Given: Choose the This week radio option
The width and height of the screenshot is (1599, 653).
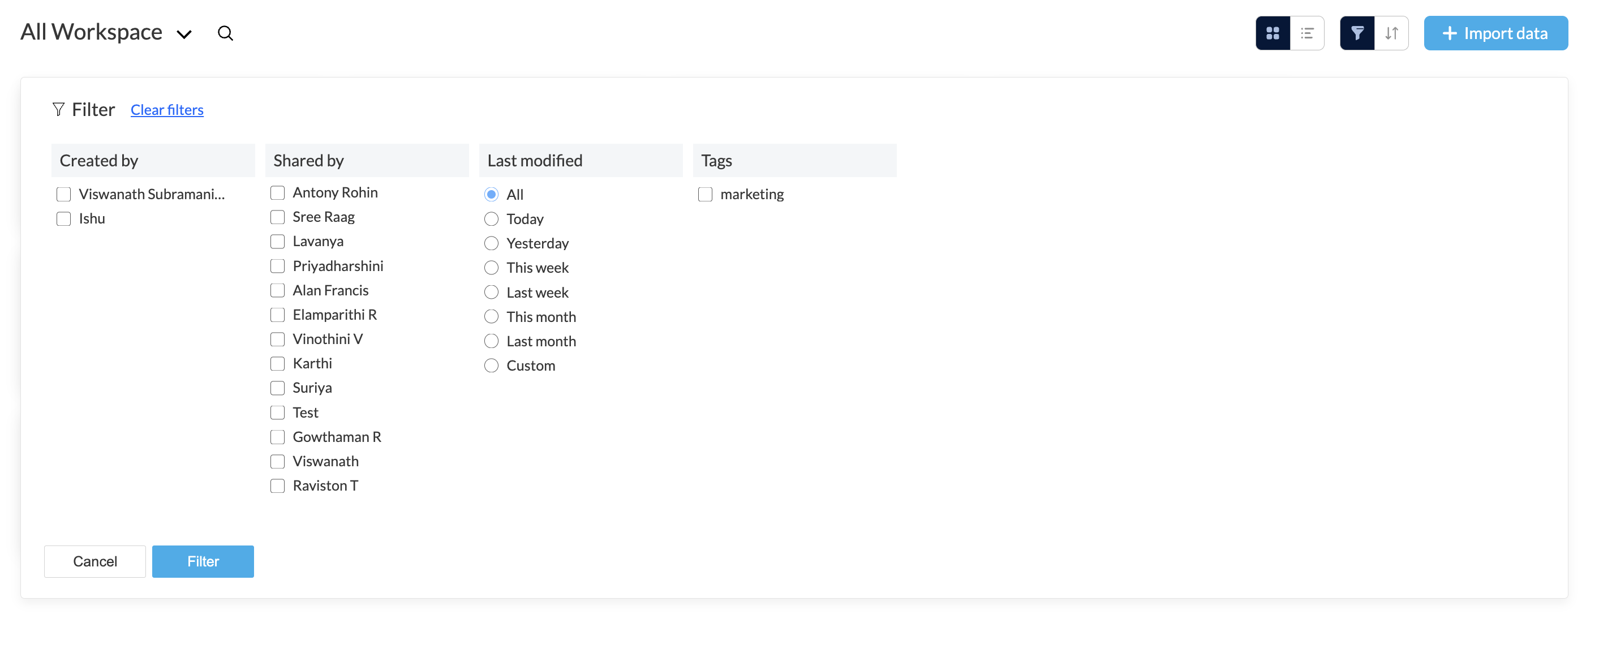Looking at the screenshot, I should point(491,268).
